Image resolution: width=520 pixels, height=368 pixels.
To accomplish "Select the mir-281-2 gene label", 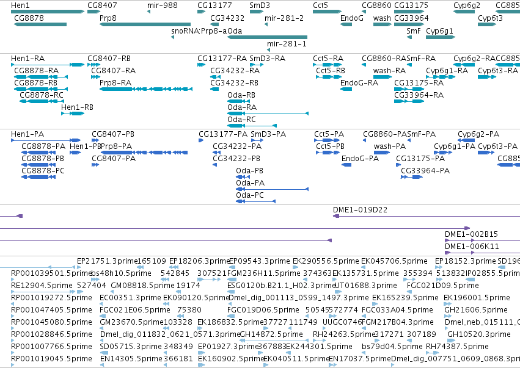I will 284,18.
